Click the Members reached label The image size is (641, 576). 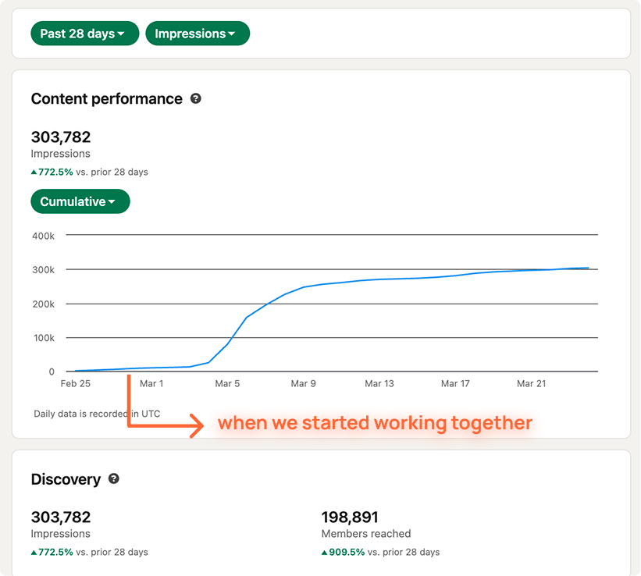click(366, 534)
